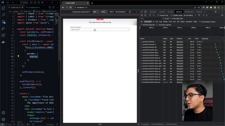225x126 pixels.
Task: Bookmark this page with the star icon
Action: click(199, 7)
